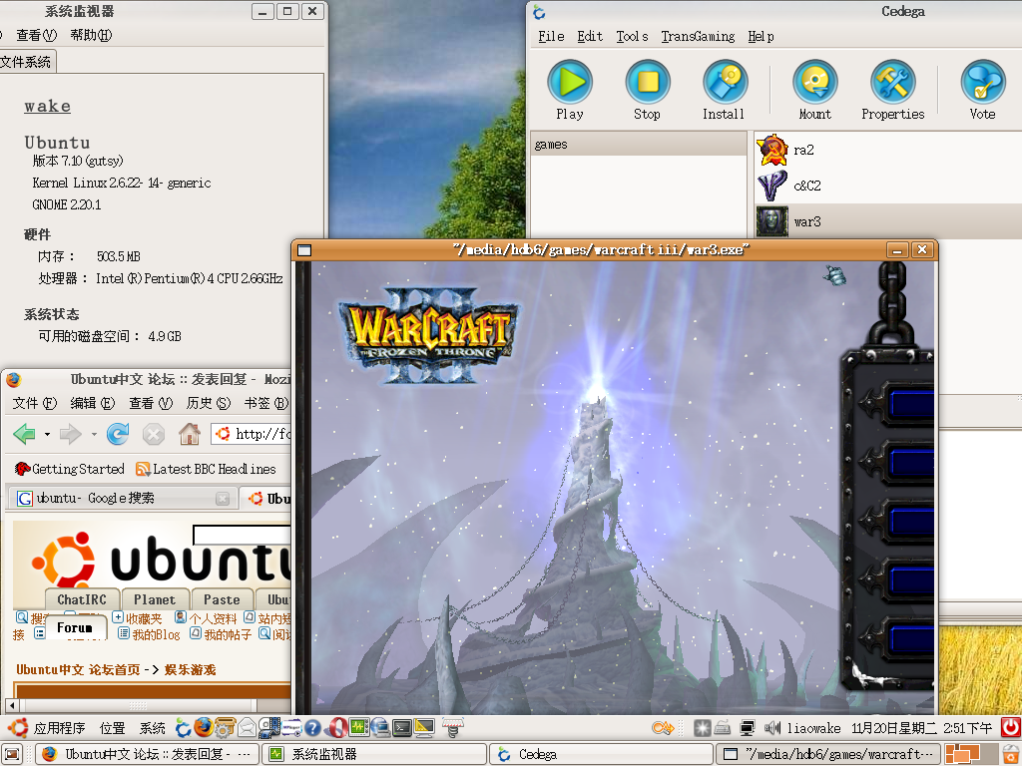Open 帮助 menu in System Monitor
Screen dimensions: 1022x766
point(91,35)
